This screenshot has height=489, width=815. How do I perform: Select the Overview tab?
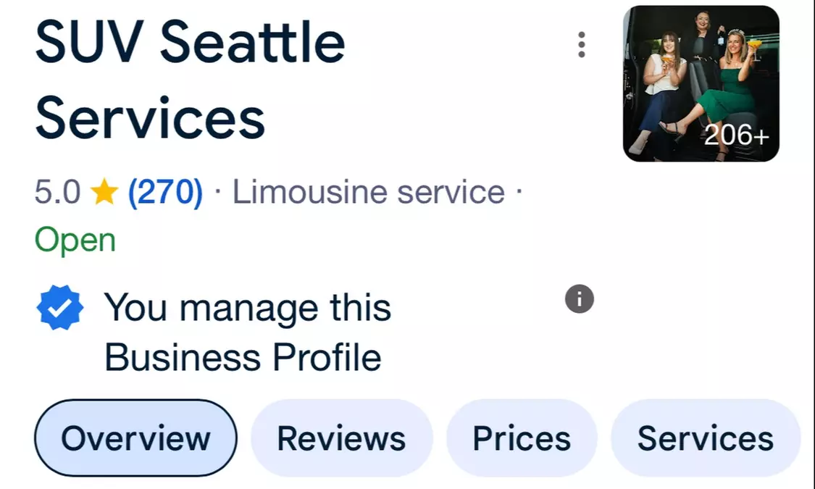click(135, 438)
